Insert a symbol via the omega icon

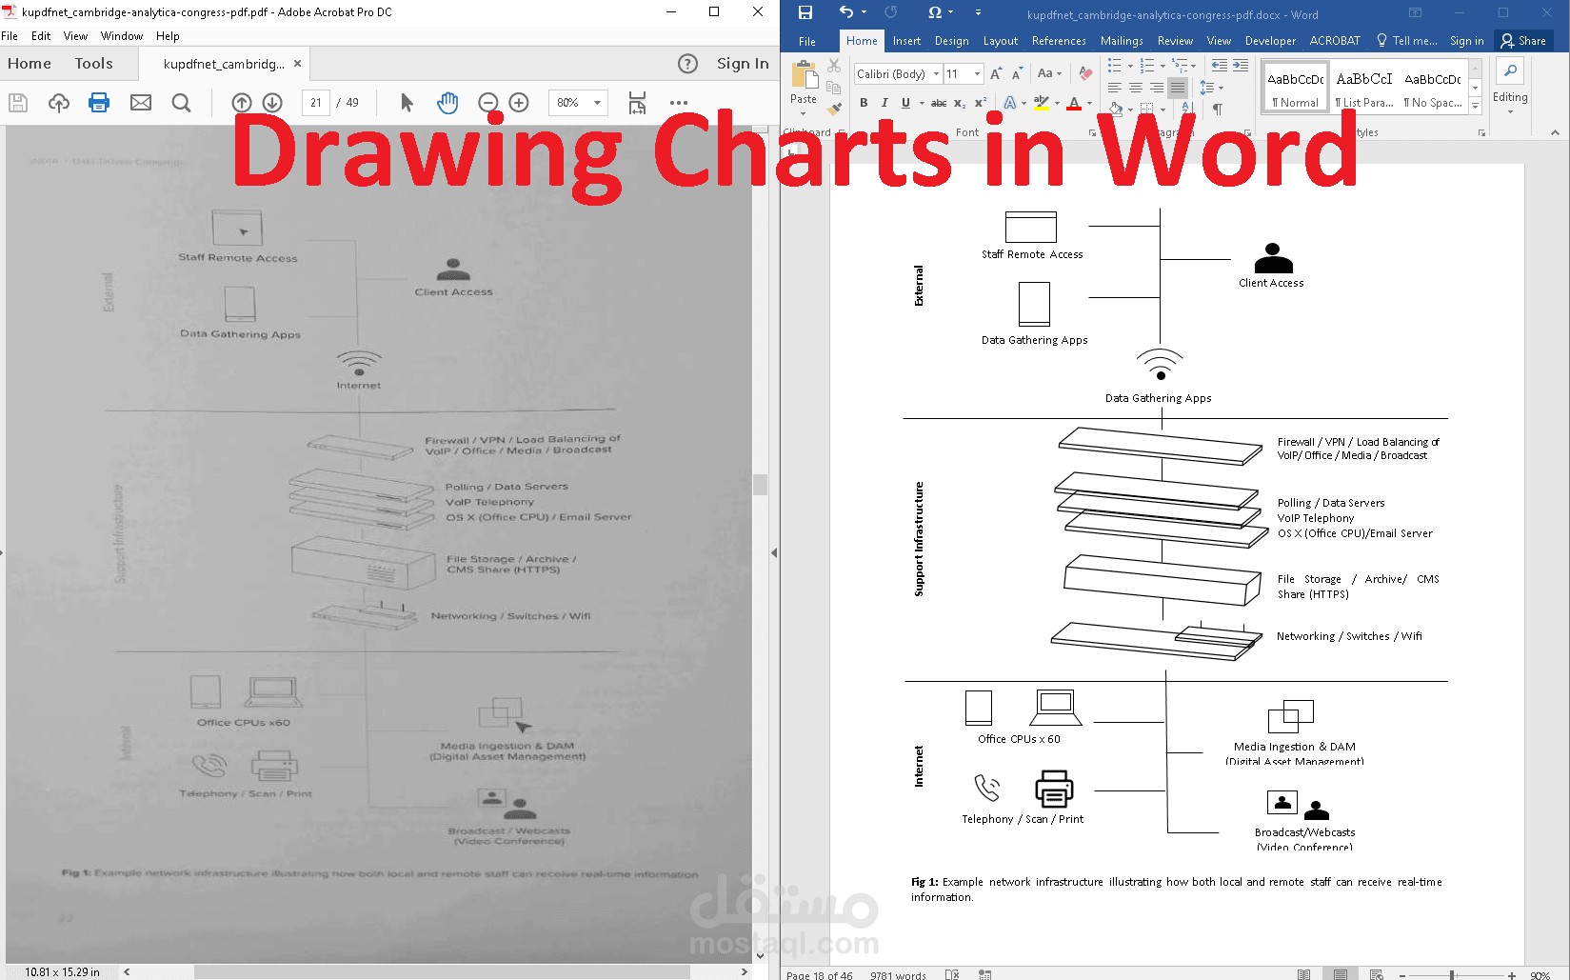tap(934, 12)
